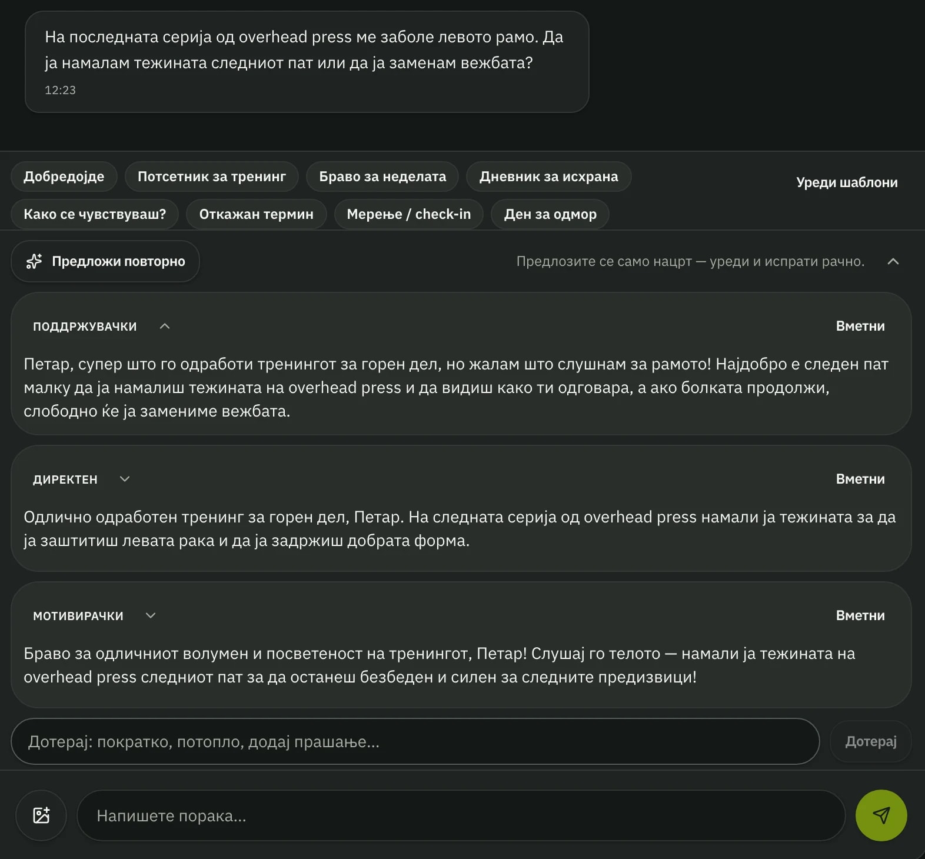Select the Добредојде template
925x859 pixels.
click(64, 177)
